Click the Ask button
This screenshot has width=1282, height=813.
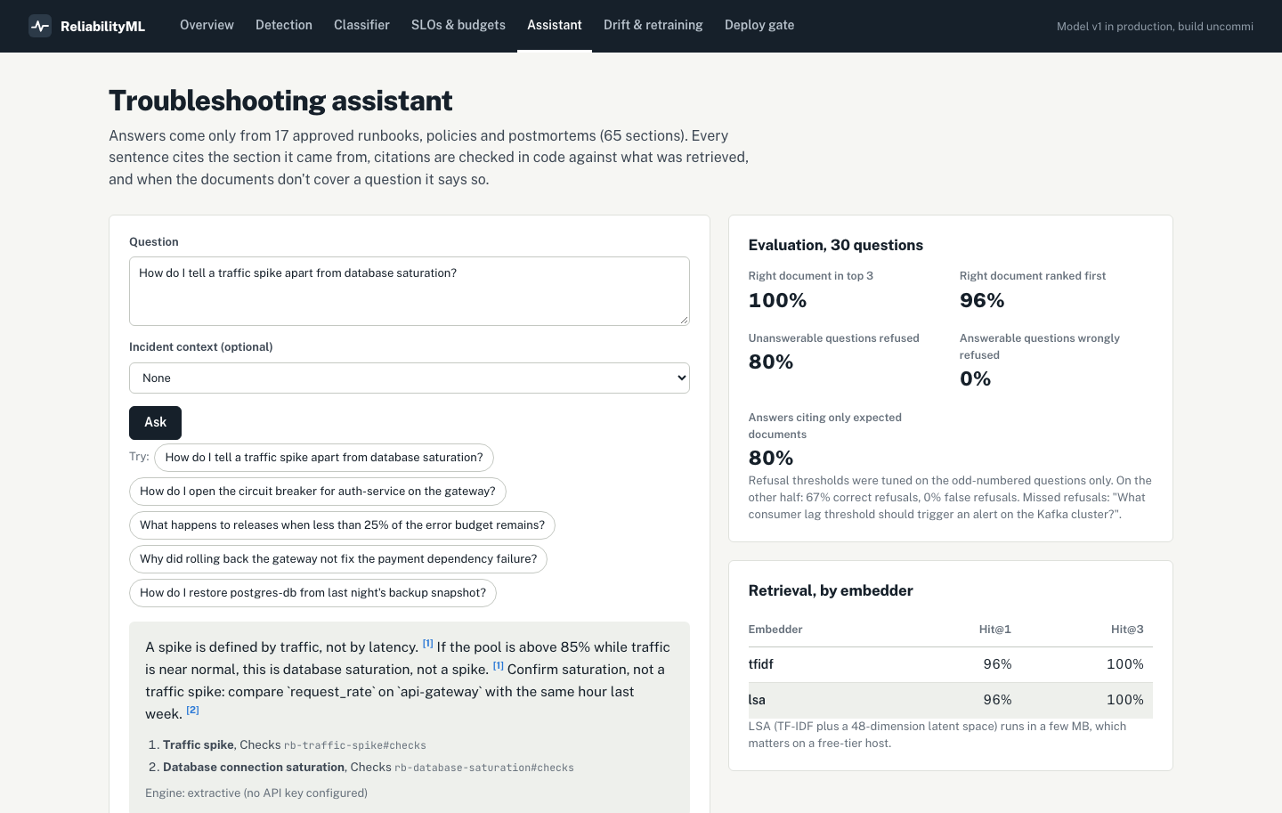coord(155,423)
